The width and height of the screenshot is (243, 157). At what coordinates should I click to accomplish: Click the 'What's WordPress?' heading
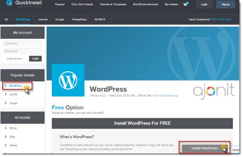[x=77, y=137]
